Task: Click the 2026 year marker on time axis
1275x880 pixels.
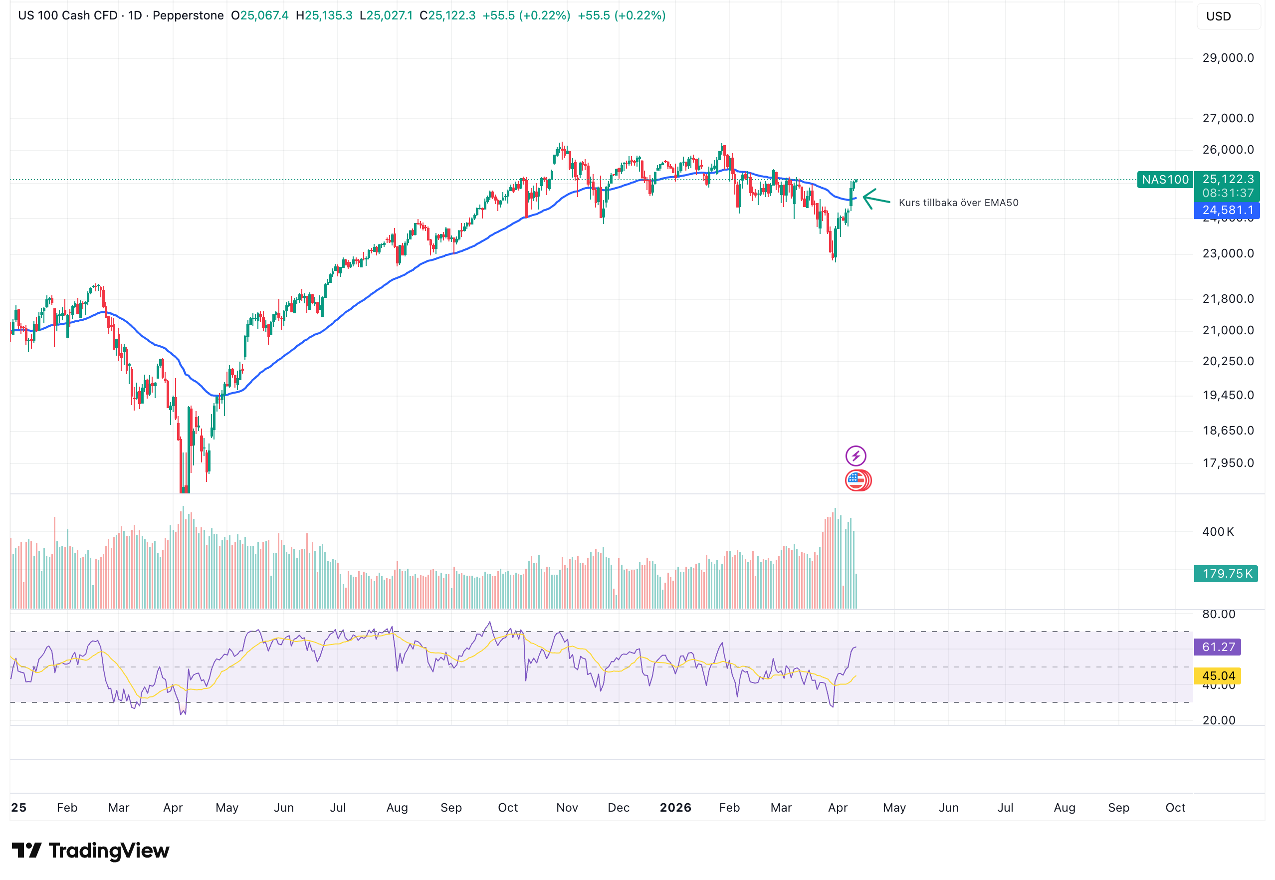Action: pyautogui.click(x=675, y=808)
